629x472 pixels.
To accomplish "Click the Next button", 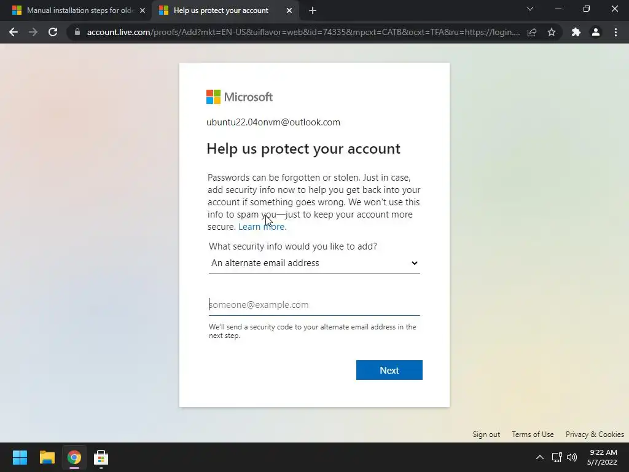I will (389, 370).
